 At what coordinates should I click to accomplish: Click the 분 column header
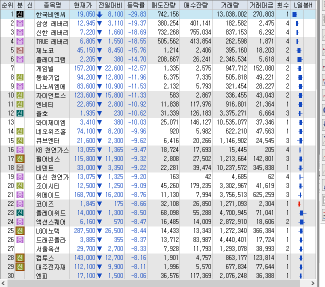click(19, 5)
